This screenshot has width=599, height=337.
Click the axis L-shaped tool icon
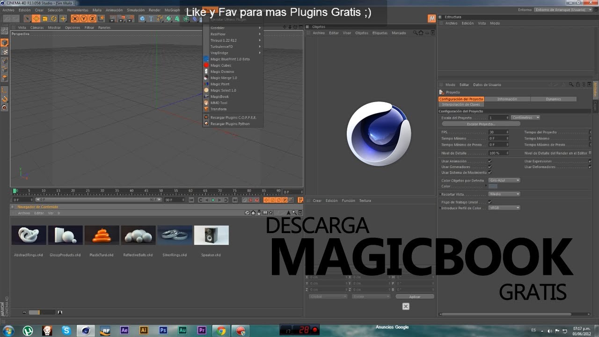pos(4,90)
